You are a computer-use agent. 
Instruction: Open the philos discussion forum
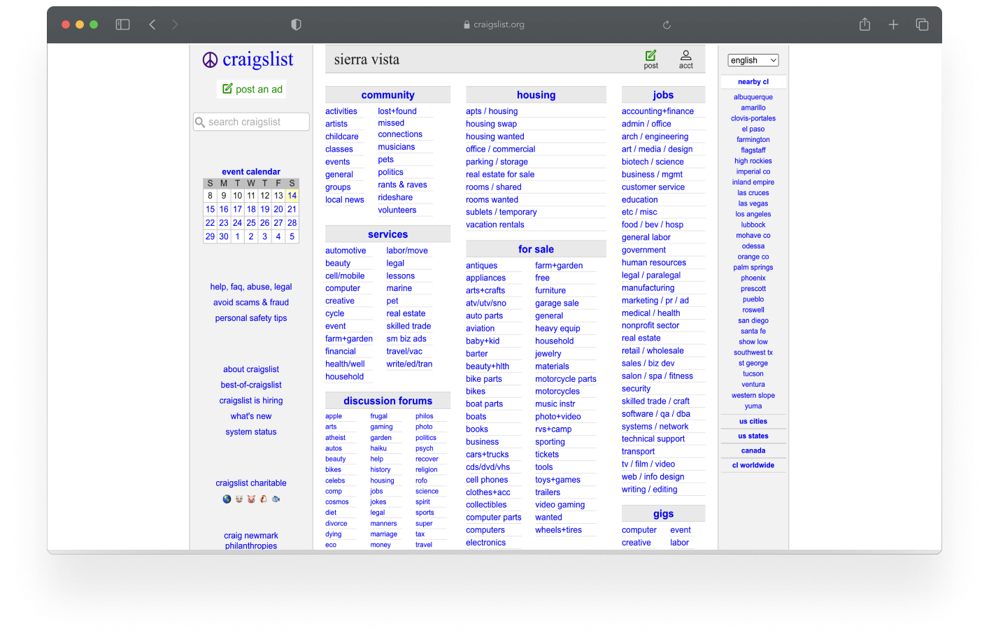[425, 416]
